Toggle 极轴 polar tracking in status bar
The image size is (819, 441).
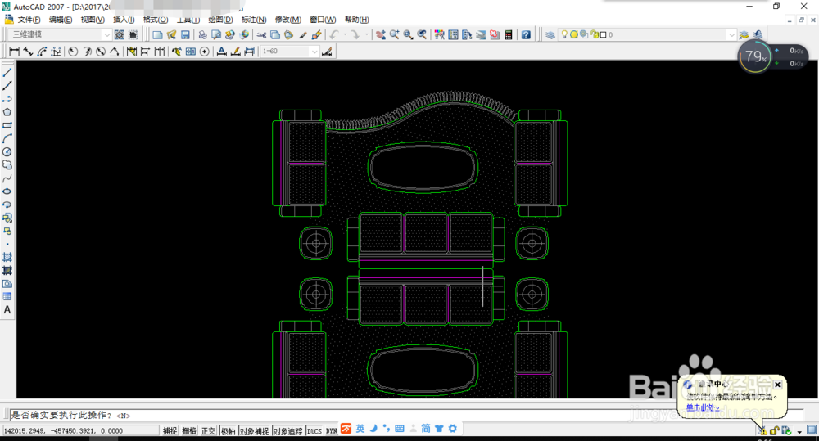click(229, 431)
